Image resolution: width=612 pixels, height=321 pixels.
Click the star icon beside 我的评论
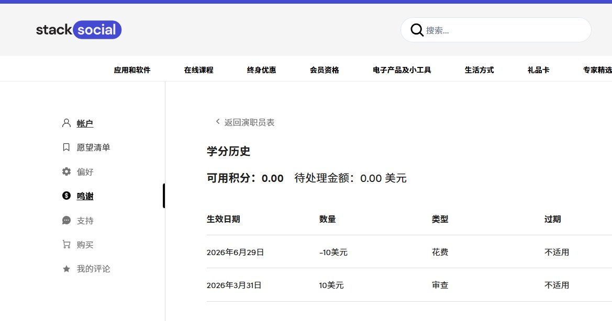click(x=66, y=269)
